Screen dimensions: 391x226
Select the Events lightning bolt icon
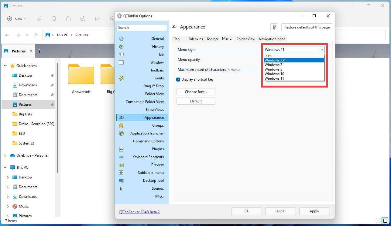121,78
